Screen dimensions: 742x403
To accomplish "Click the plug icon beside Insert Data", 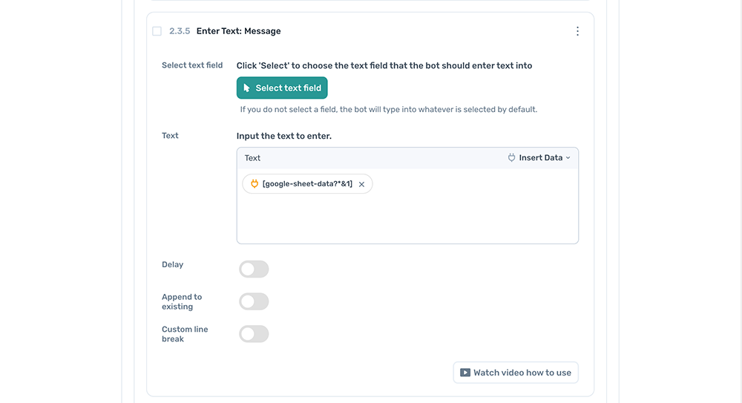I will [x=511, y=158].
